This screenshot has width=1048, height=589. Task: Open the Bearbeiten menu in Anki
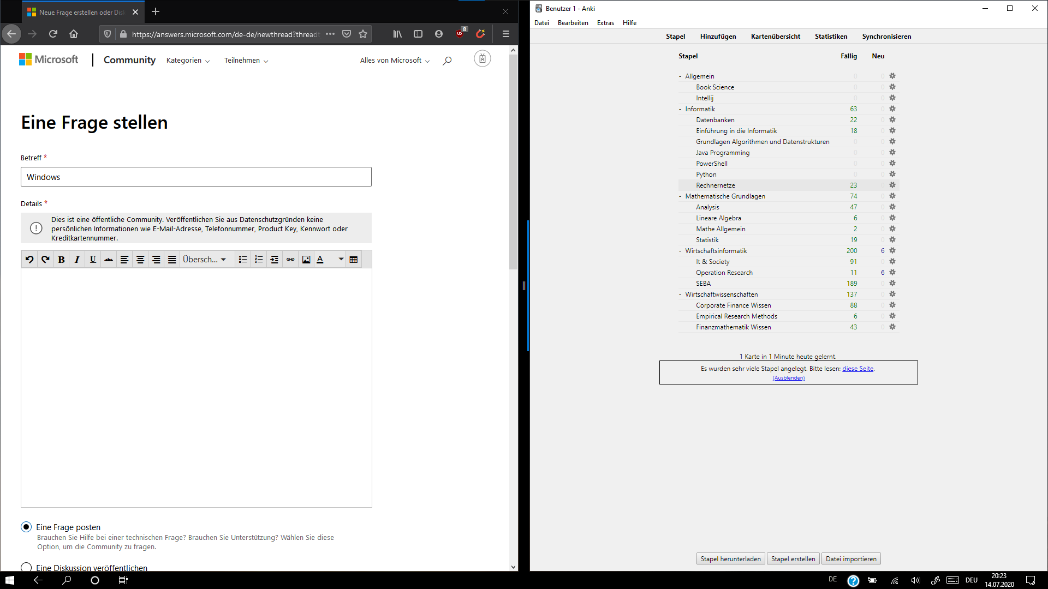point(573,23)
